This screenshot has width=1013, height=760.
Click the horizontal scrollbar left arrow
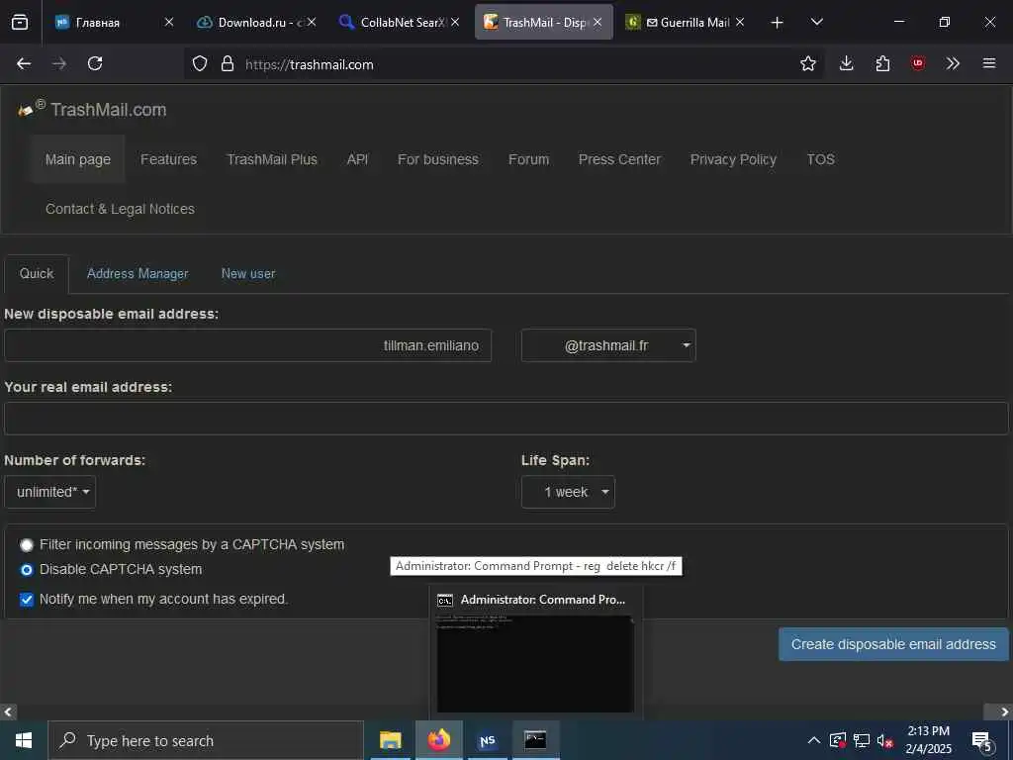[8, 712]
